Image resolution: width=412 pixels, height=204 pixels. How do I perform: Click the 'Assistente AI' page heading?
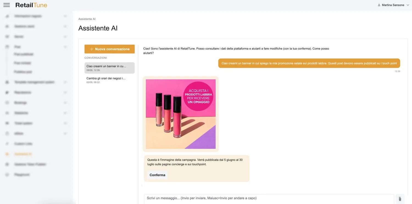(x=98, y=28)
